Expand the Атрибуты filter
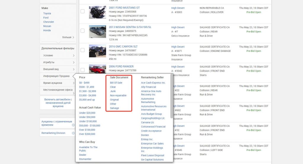303x164 pixels. (x=58, y=62)
